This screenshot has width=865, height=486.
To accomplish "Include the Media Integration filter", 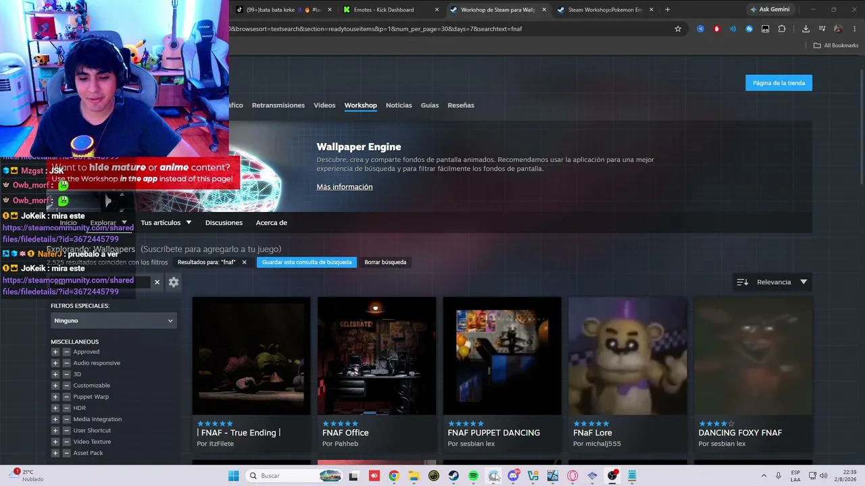I will point(55,419).
